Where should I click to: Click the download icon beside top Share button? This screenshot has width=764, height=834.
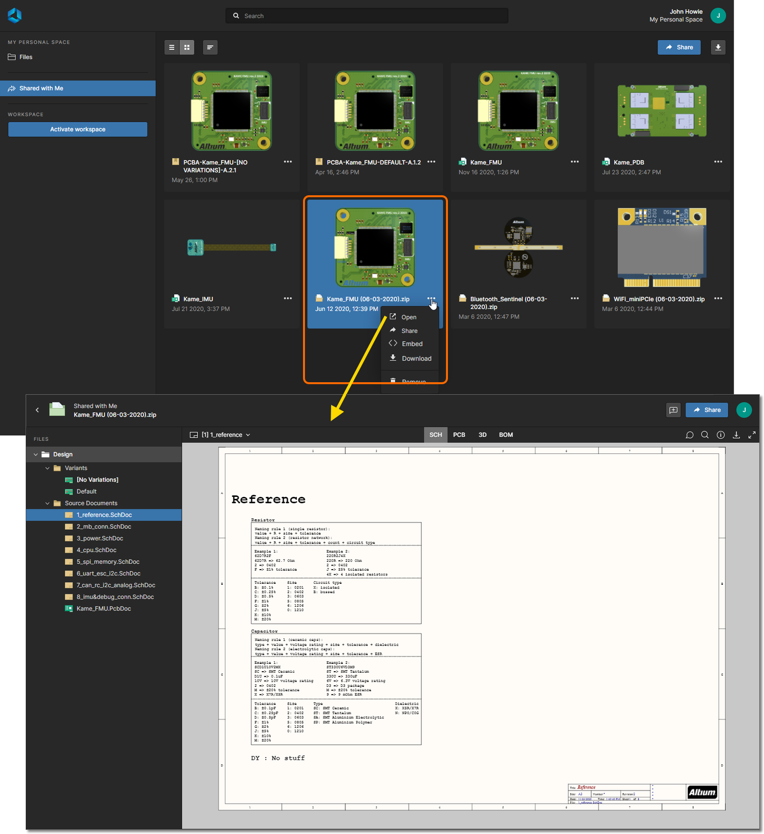click(718, 48)
